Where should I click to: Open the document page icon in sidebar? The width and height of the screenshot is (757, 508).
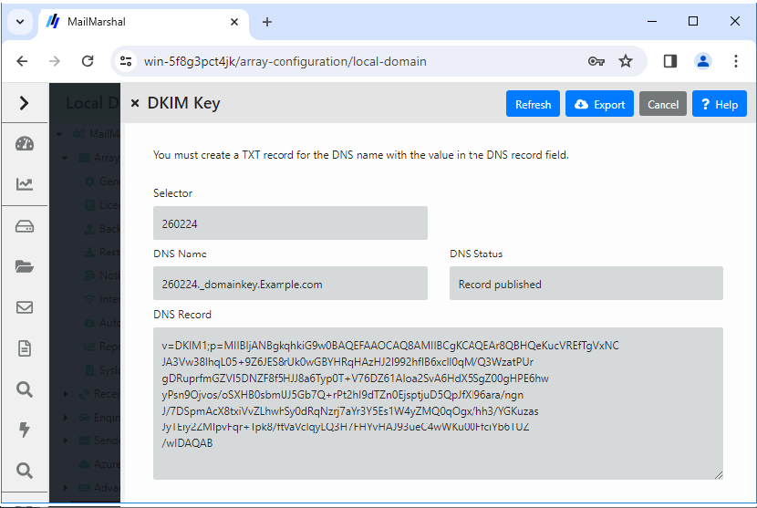pos(24,348)
